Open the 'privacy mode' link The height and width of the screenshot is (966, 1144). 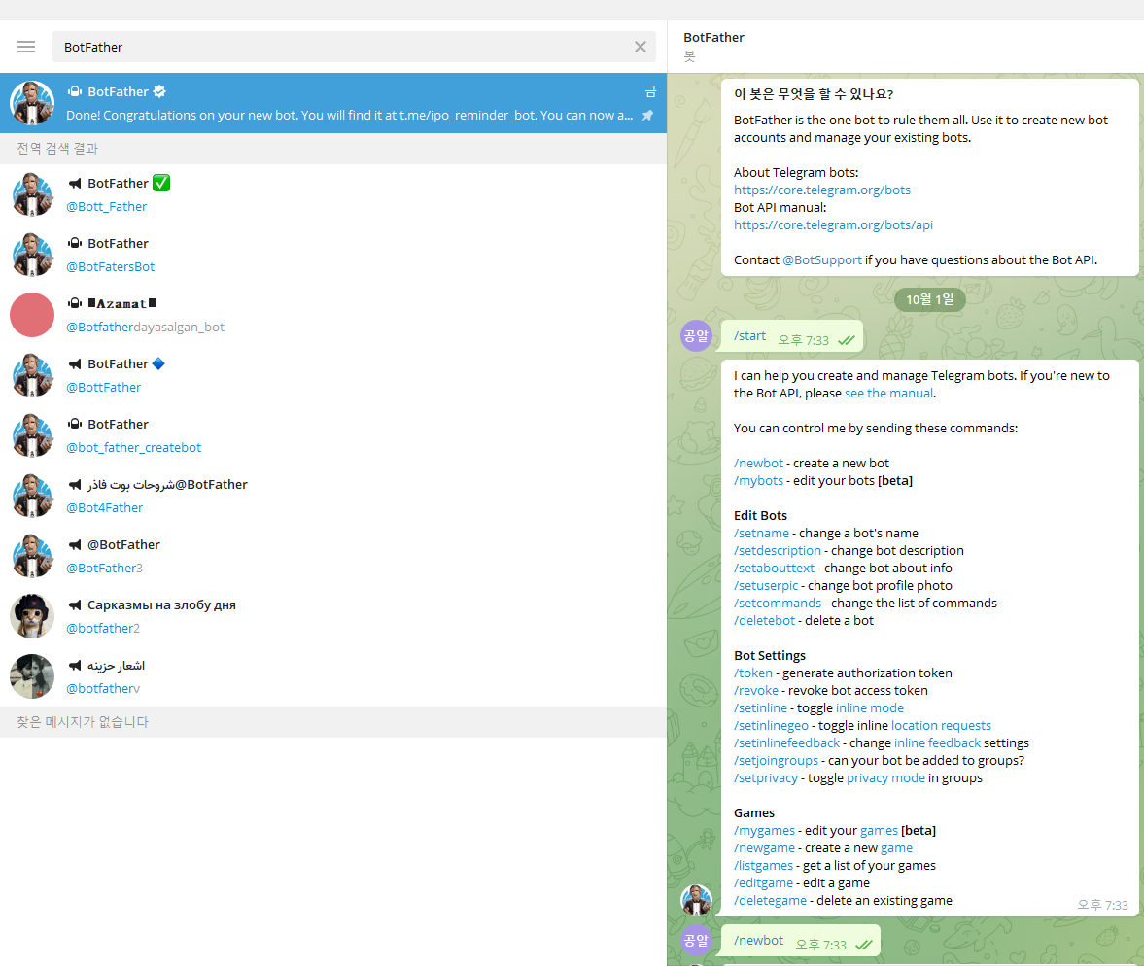tap(885, 777)
